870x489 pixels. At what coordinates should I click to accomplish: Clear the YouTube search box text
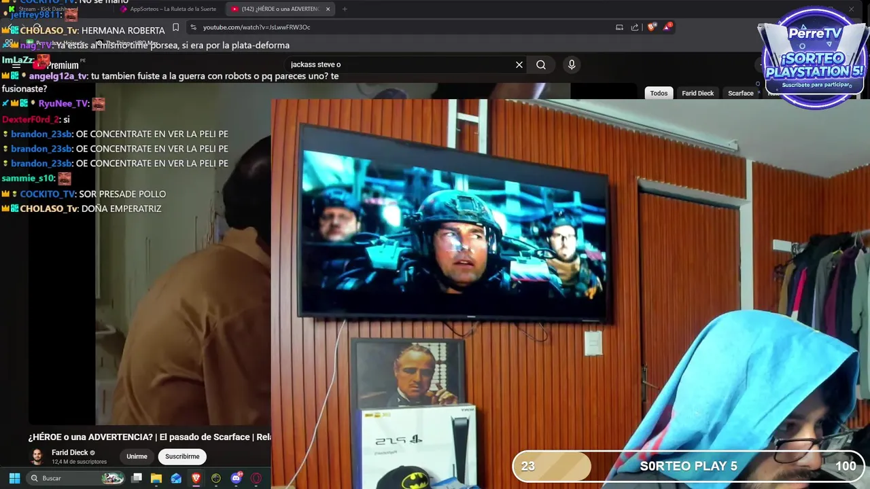coord(519,65)
